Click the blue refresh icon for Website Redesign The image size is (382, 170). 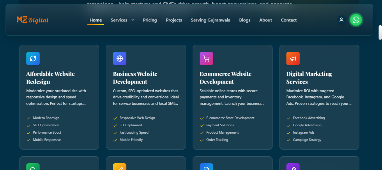[x=33, y=58]
